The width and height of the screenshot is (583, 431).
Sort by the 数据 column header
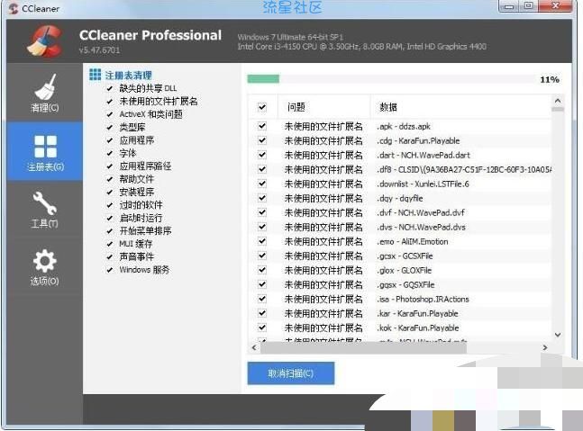pos(460,107)
